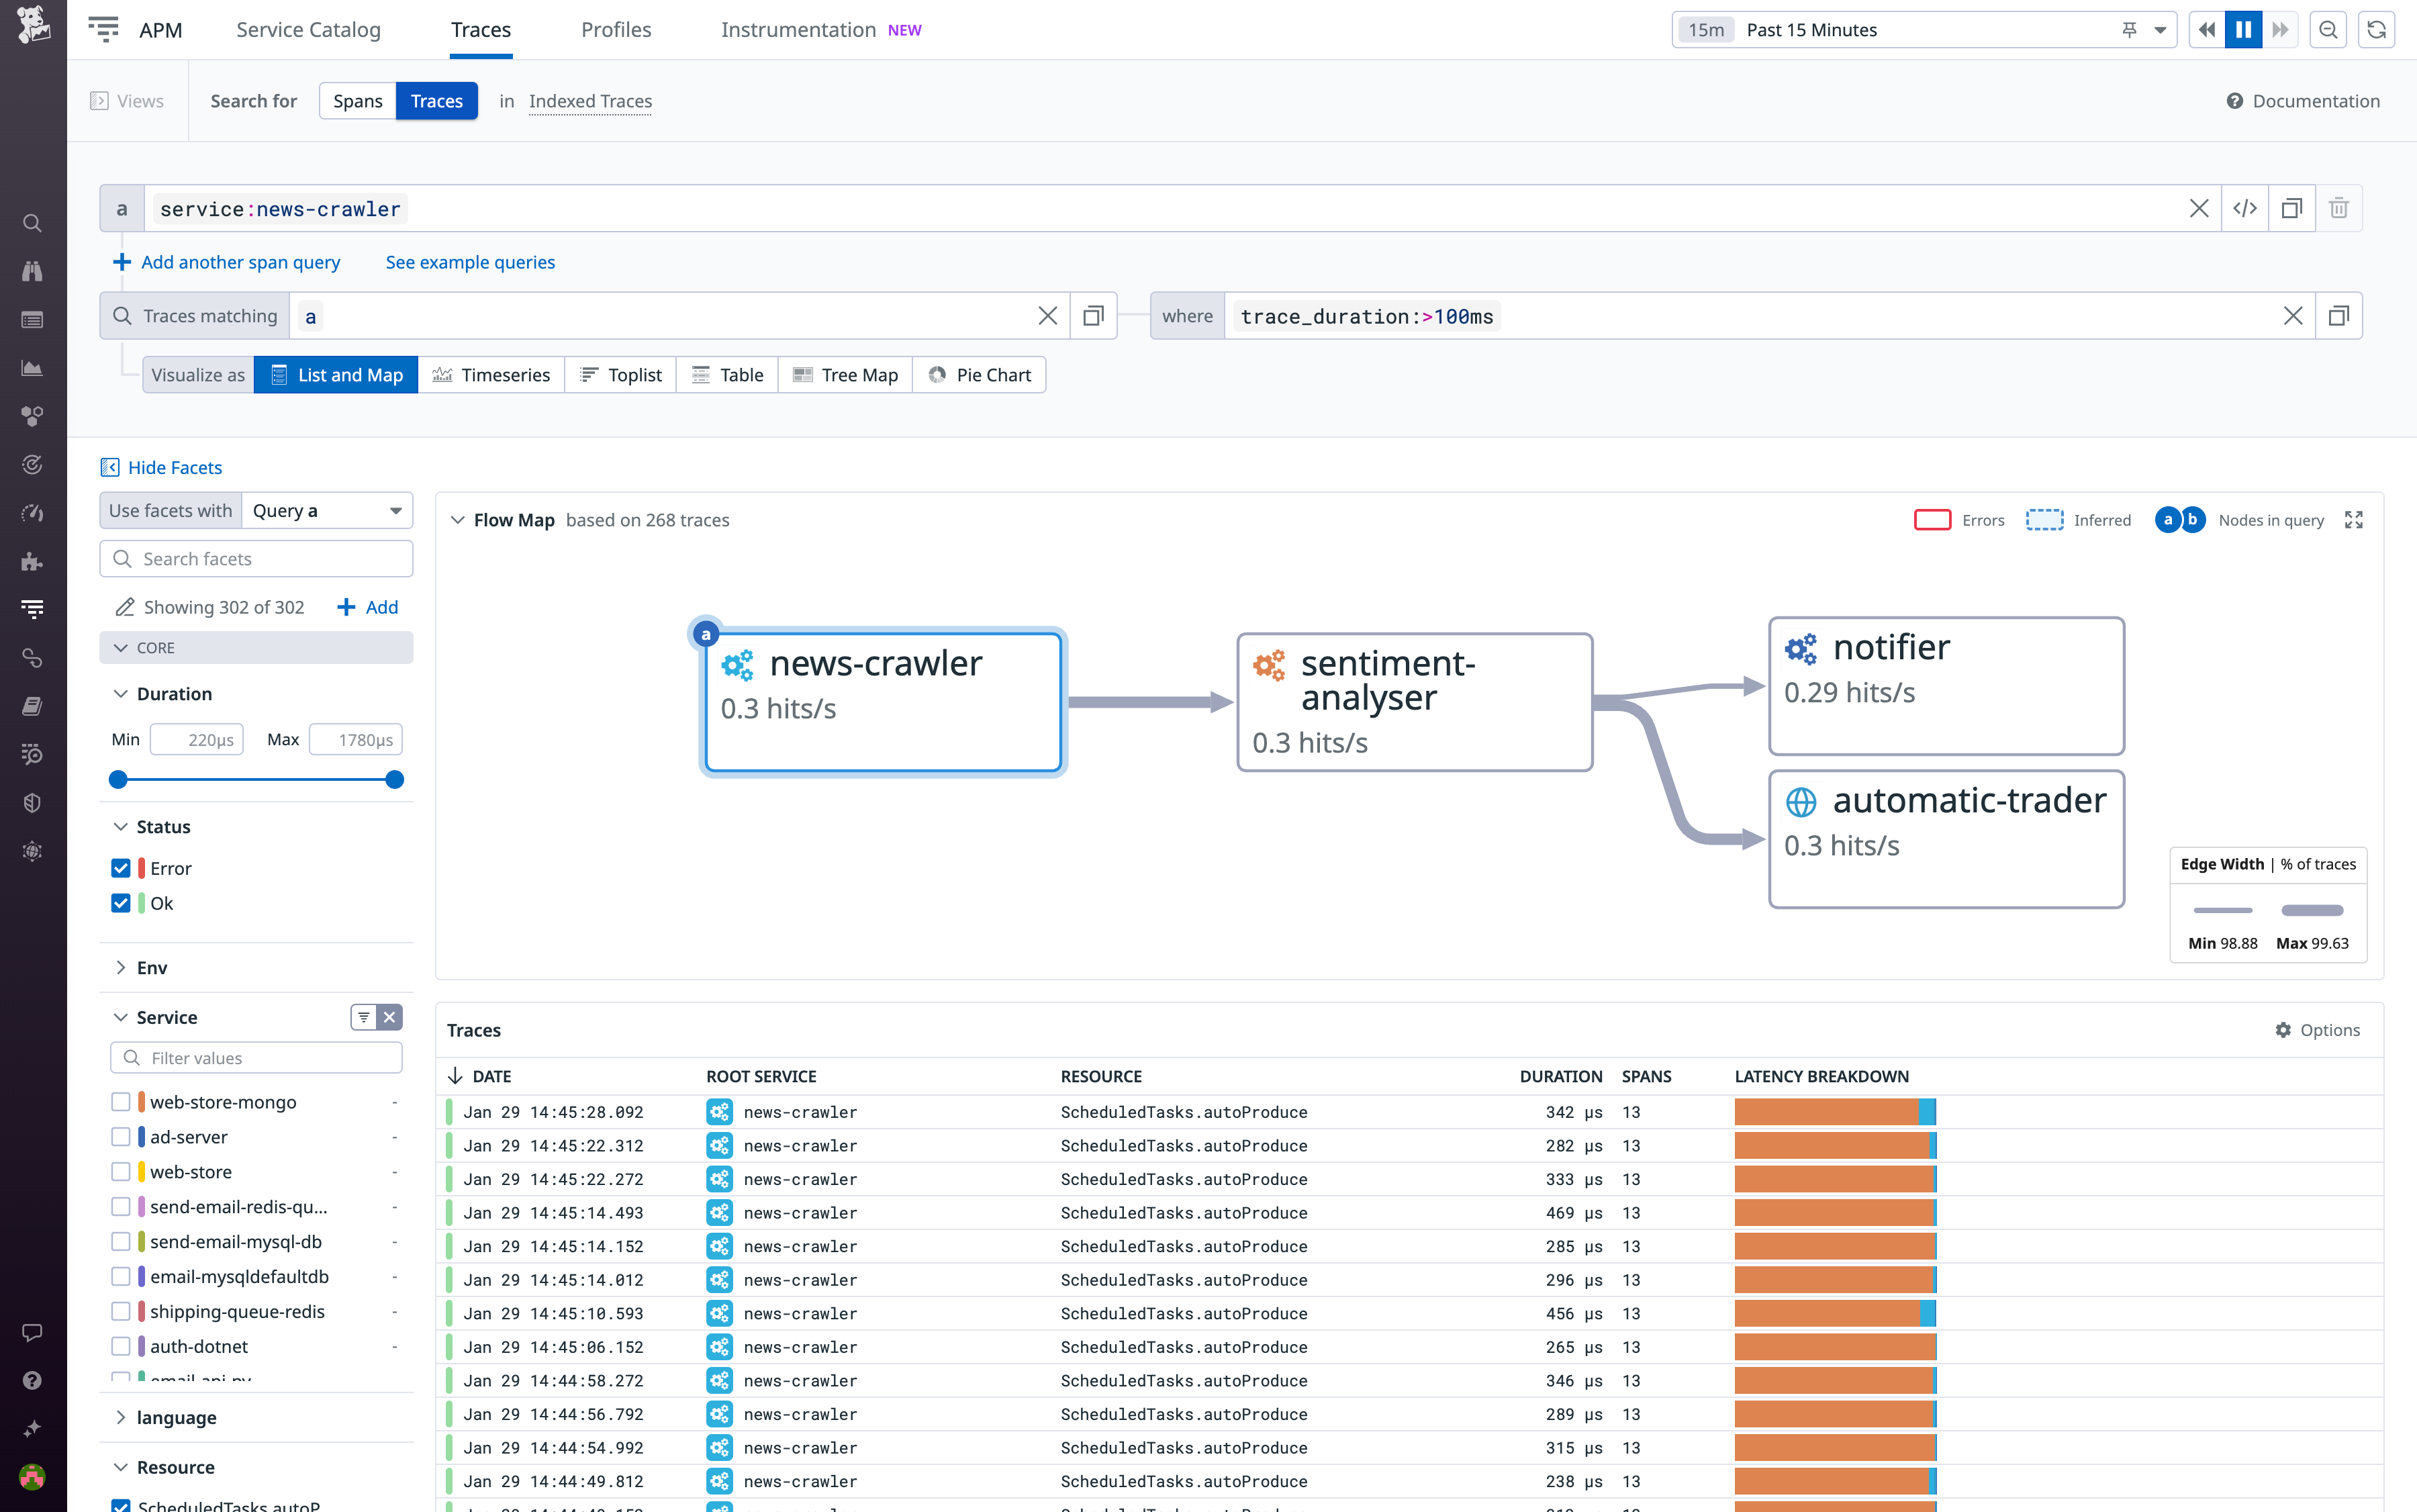Disable the Ok status checkbox
Viewport: 2417px width, 1512px height.
pyautogui.click(x=121, y=903)
